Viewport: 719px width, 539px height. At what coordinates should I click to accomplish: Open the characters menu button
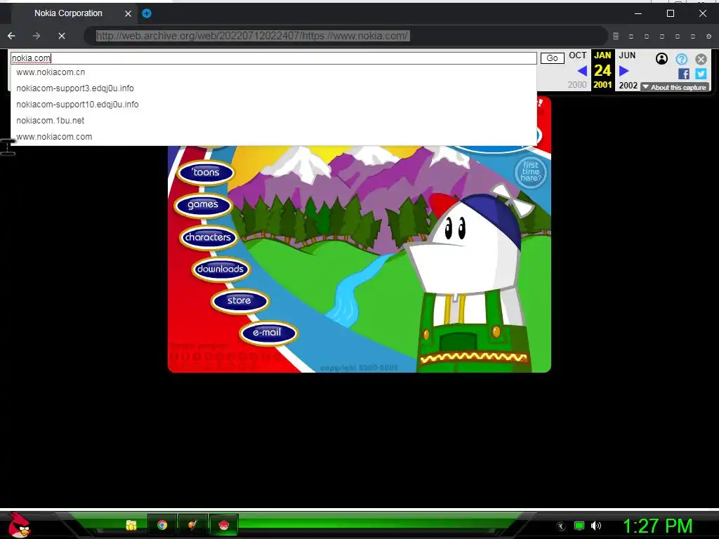(208, 237)
